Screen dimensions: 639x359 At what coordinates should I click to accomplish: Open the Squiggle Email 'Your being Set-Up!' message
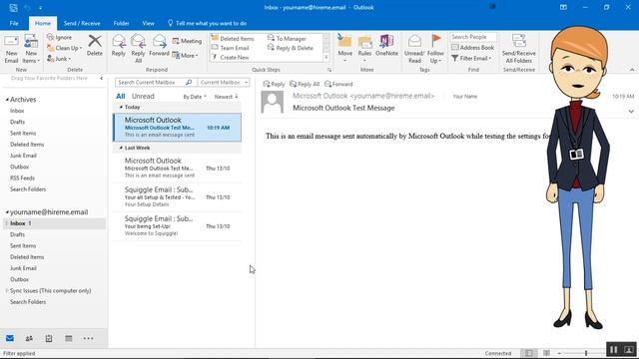coord(177,226)
